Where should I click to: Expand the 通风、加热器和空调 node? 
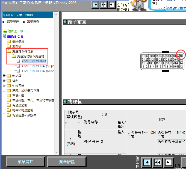coord(4,90)
